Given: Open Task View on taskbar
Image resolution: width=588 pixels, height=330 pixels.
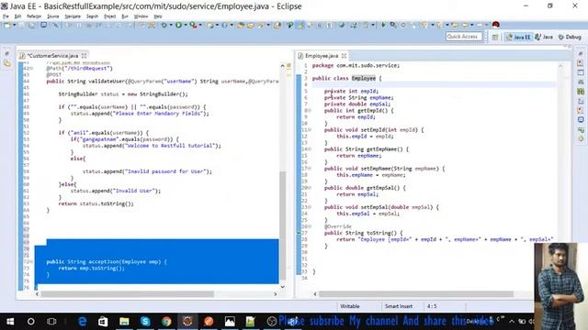Looking at the screenshot, I should point(51,322).
